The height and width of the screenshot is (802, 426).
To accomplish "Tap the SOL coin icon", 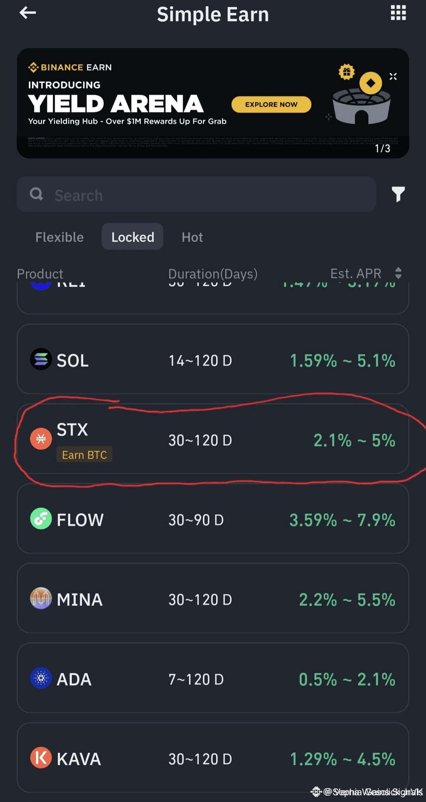I will [41, 359].
